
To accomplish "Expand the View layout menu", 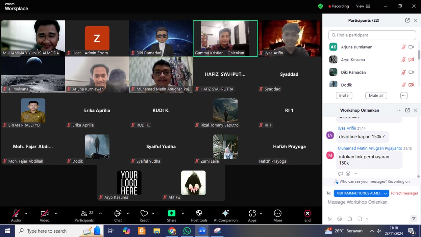I will (363, 6).
